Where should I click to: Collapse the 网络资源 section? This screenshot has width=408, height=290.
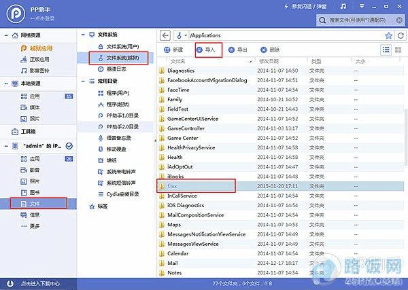(6, 35)
